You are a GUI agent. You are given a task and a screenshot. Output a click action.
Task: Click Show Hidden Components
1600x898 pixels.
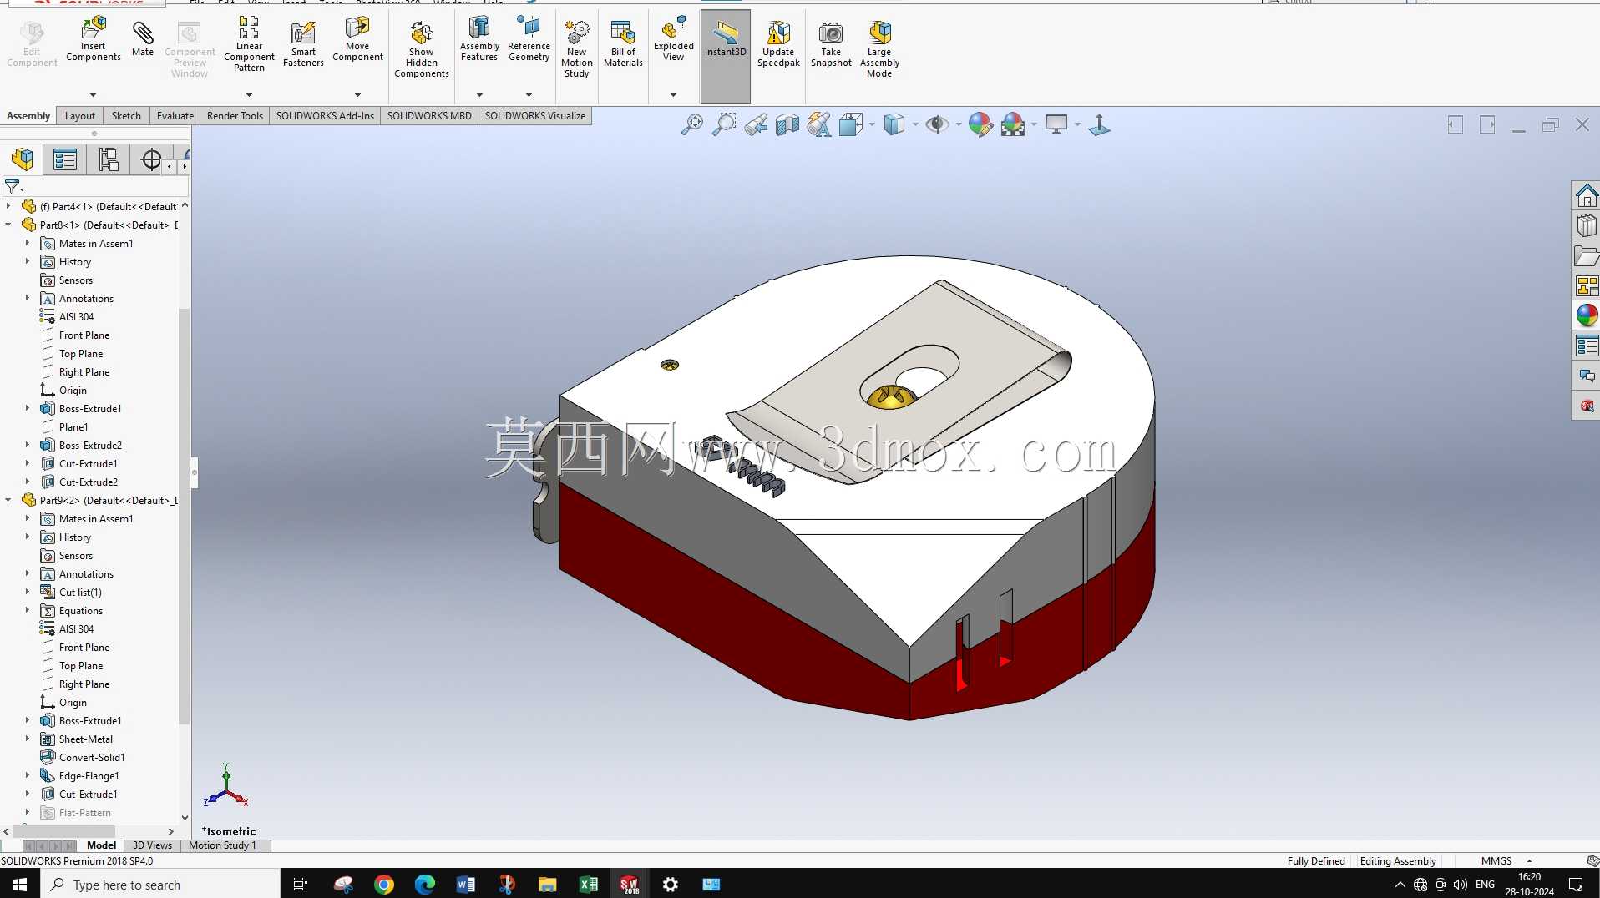[422, 50]
